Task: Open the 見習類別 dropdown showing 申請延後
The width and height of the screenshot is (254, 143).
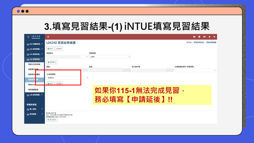Action: [67, 78]
